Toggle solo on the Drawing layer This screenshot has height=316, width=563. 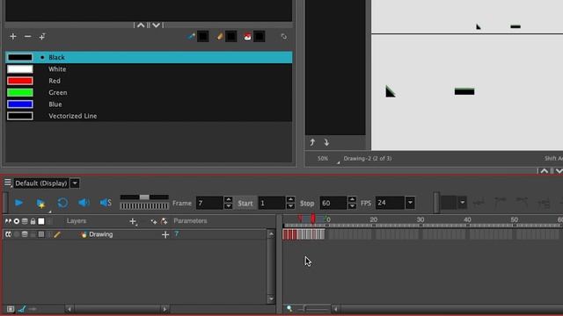pos(17,234)
